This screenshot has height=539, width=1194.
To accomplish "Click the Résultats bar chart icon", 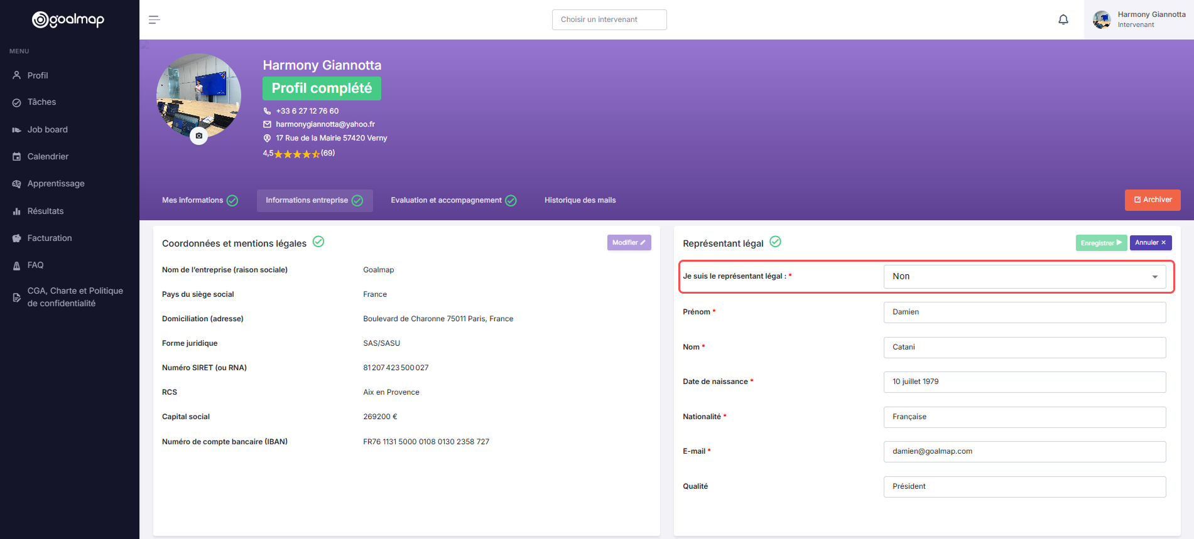I will point(17,211).
